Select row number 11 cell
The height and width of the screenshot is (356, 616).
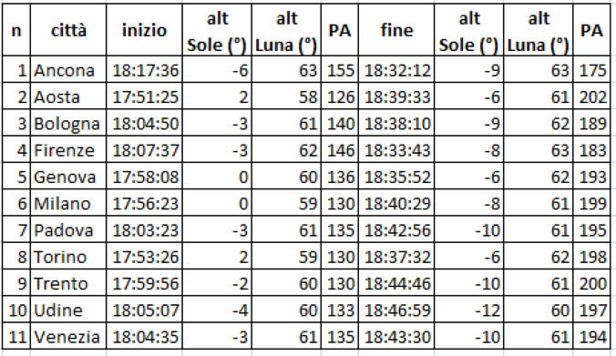[x=16, y=337]
